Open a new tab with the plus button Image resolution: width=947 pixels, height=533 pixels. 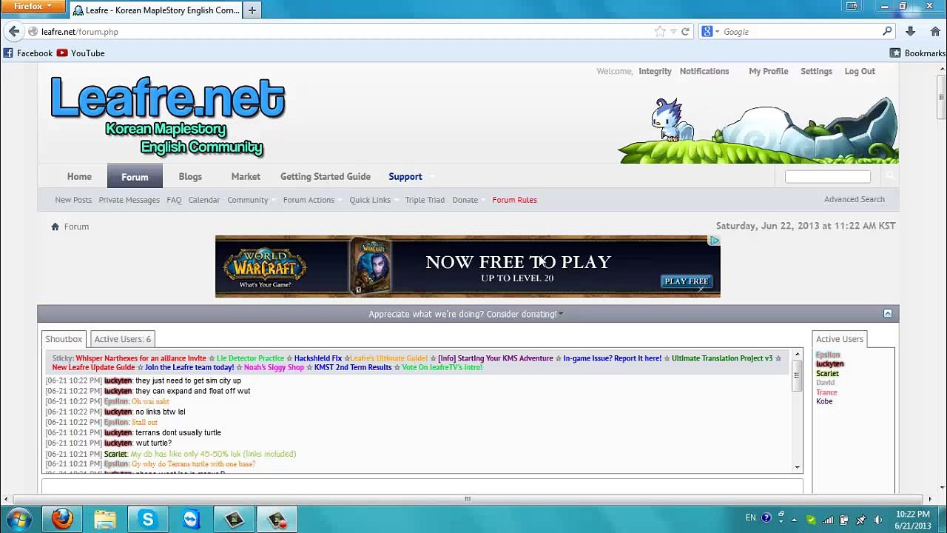252,10
